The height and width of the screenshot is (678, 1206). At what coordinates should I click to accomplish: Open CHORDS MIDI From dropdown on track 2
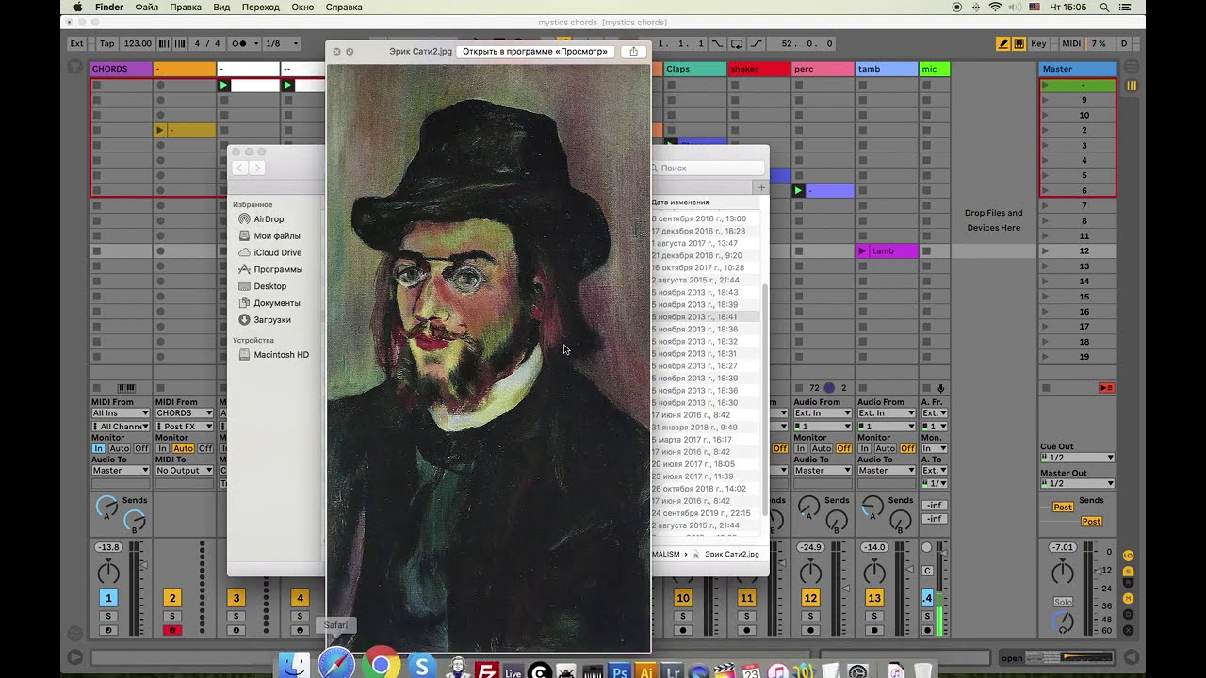[184, 412]
